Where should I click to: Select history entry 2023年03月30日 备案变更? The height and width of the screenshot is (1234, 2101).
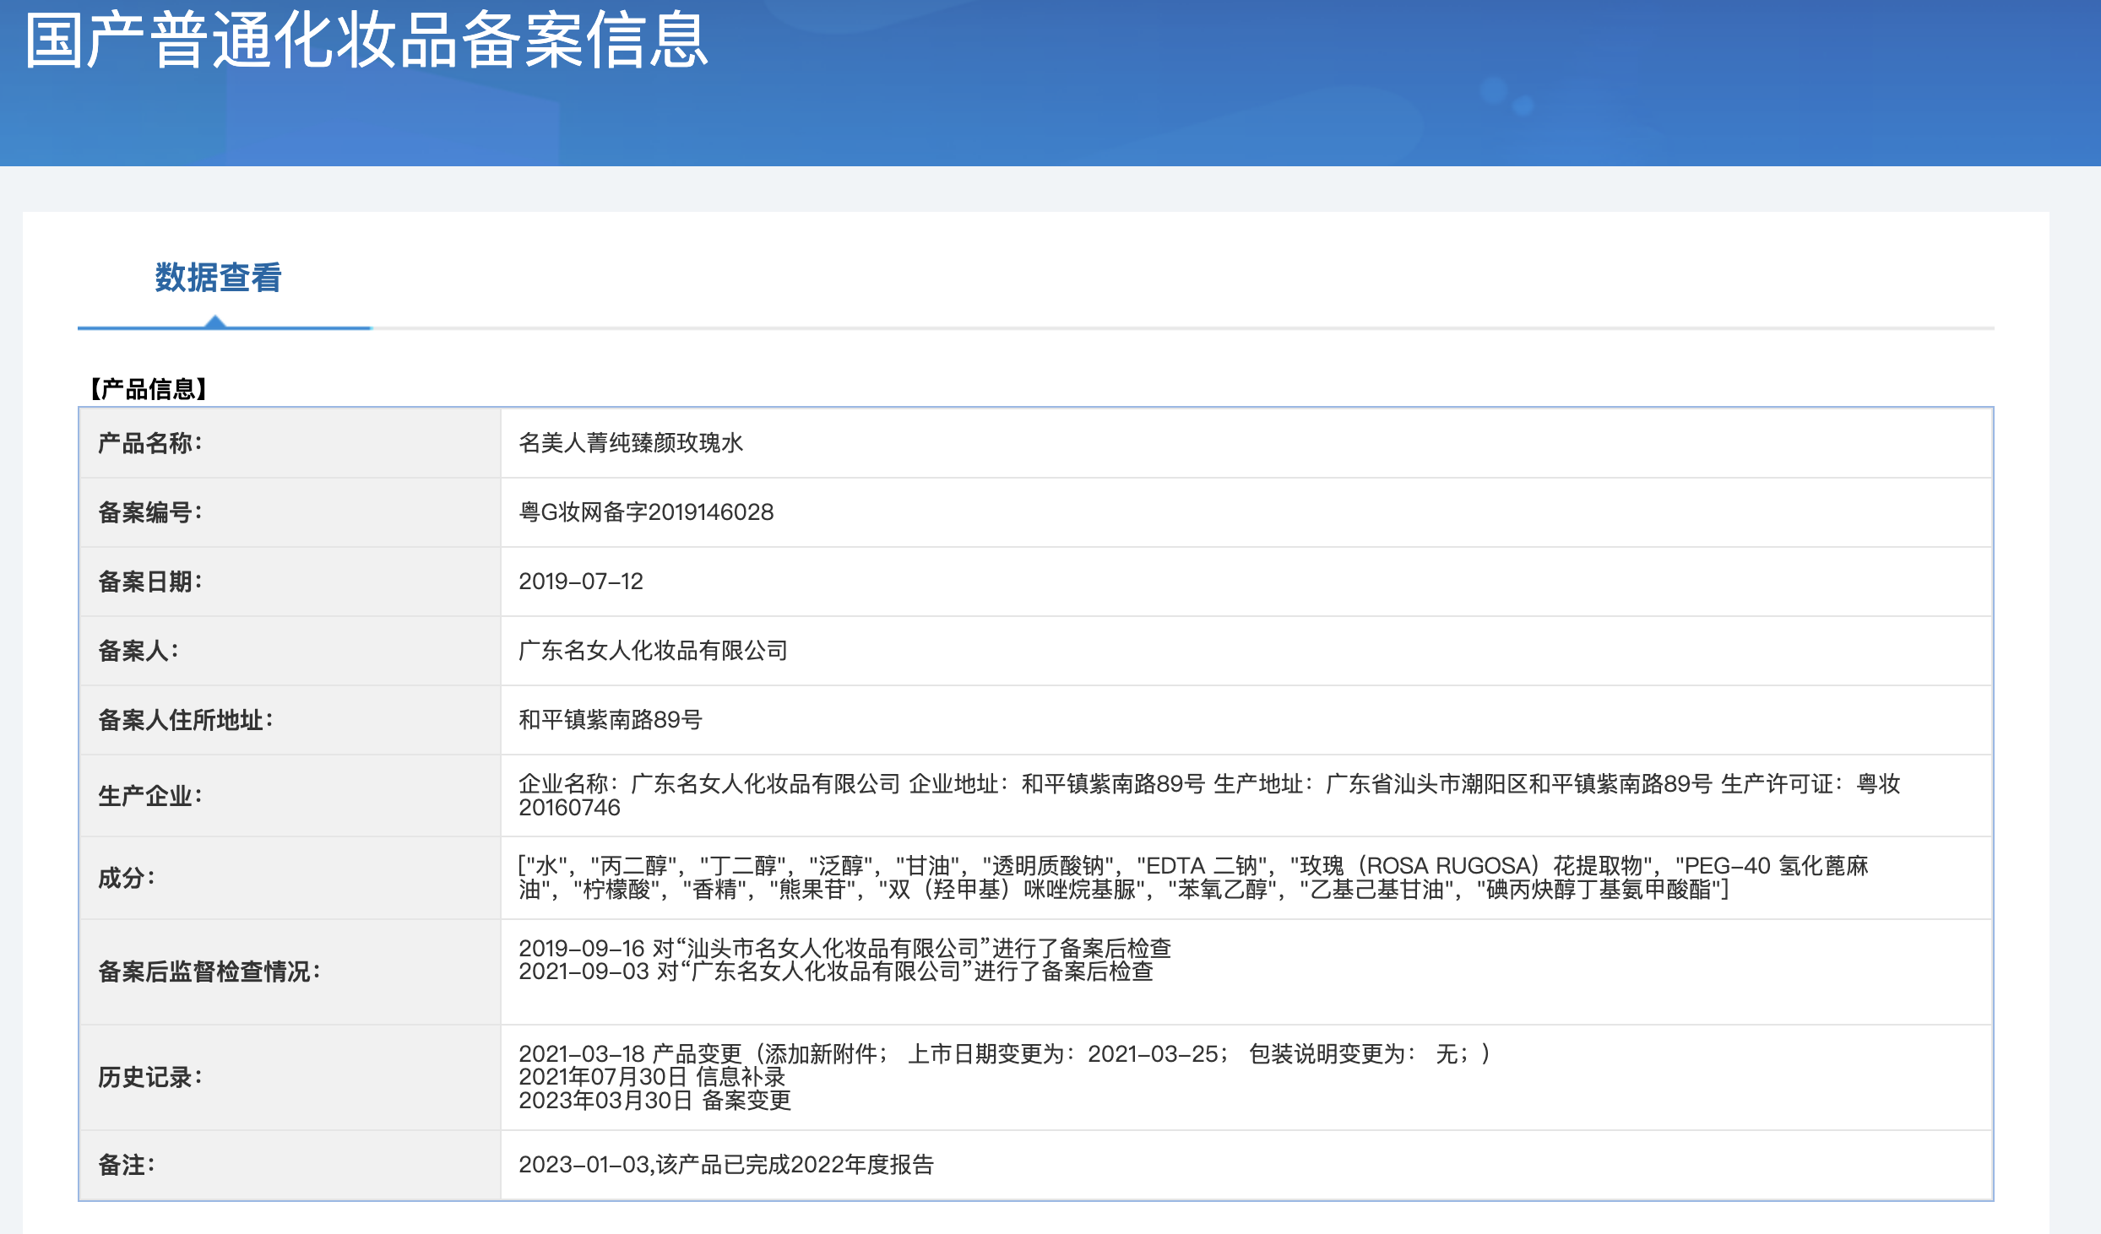(655, 1101)
